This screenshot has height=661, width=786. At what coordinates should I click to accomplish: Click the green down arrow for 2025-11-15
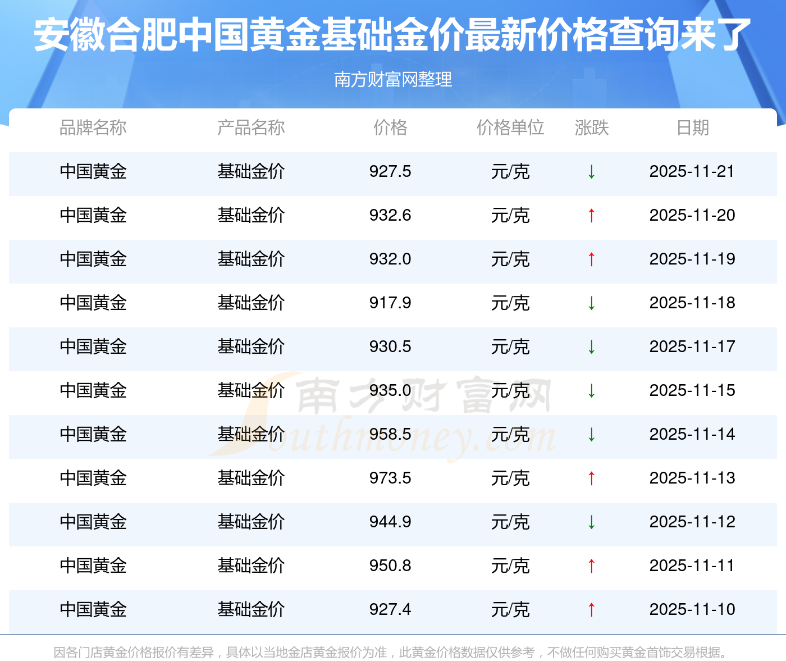591,390
